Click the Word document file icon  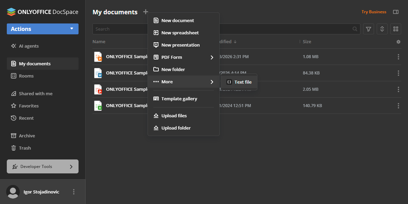tap(98, 73)
